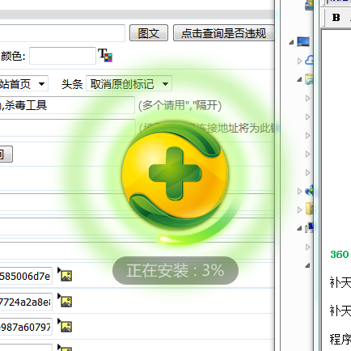Click image picker icon beside 585006d7e field
Image resolution: width=351 pixels, height=351 pixels.
(65, 274)
